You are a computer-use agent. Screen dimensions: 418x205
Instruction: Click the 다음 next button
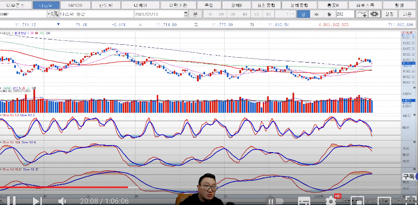pos(407,14)
